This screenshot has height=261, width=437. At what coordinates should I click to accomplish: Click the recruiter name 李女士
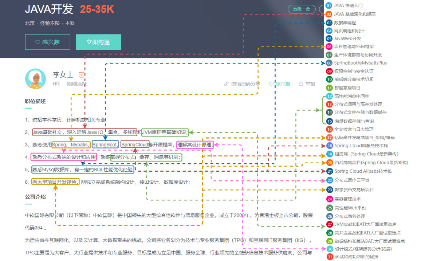(63, 75)
